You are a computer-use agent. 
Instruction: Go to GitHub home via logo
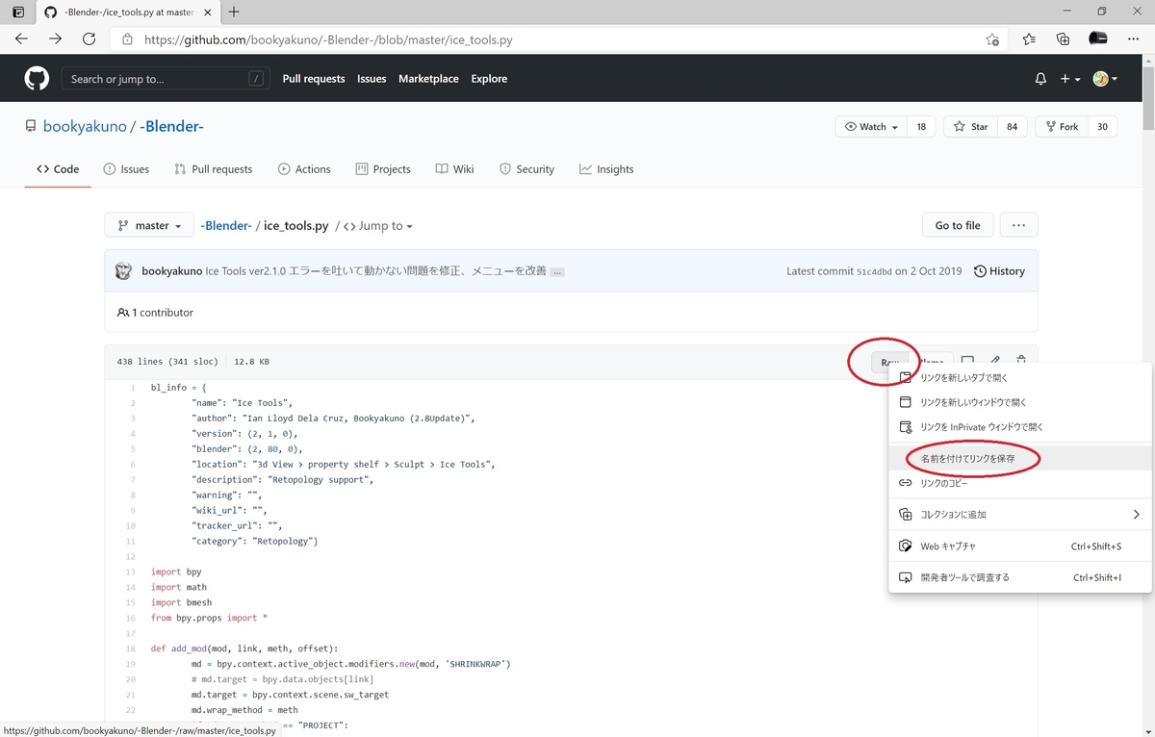37,79
